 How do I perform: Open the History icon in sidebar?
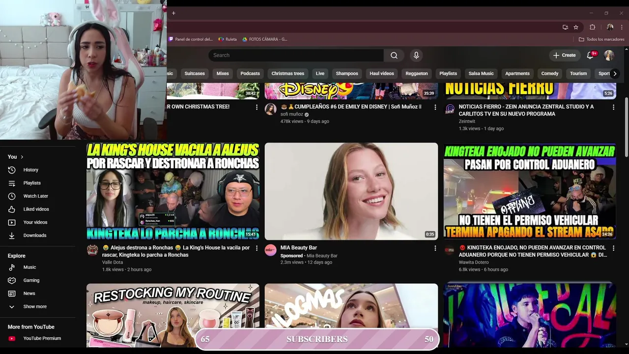12,170
